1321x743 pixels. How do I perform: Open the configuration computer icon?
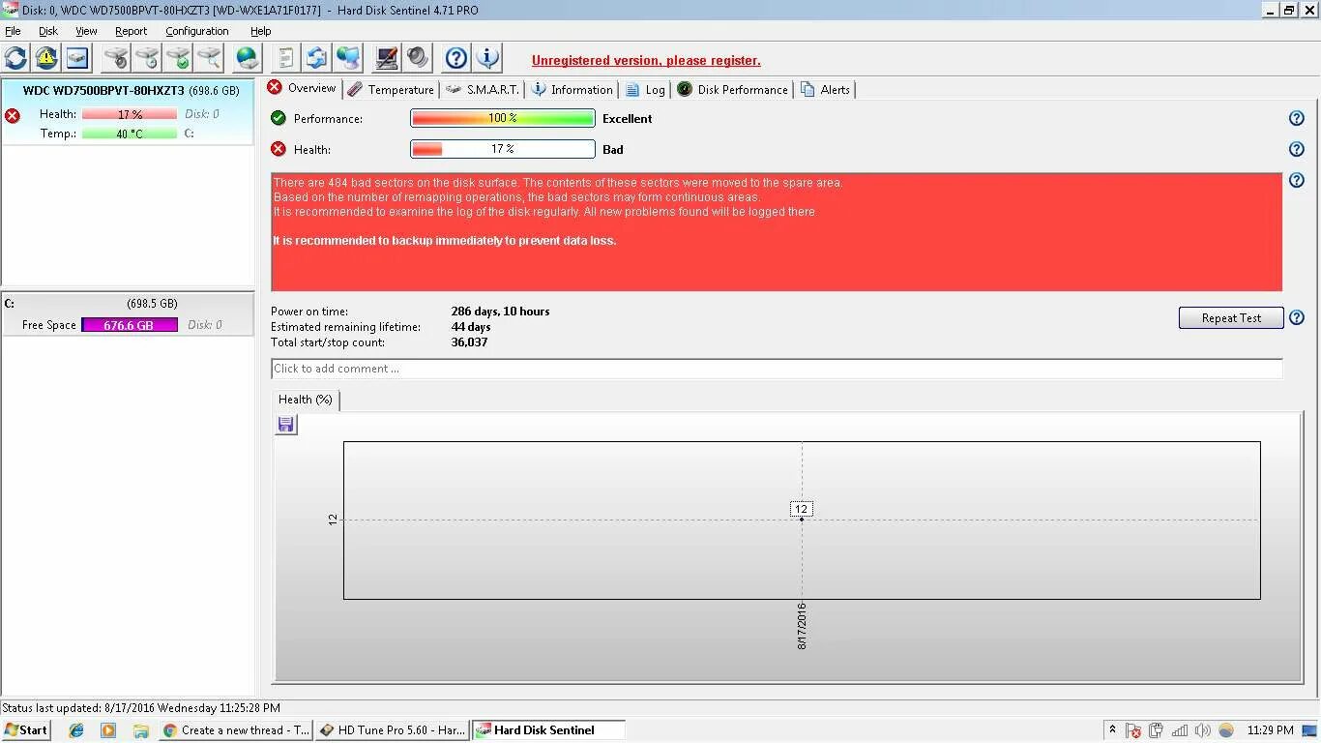[x=387, y=58]
